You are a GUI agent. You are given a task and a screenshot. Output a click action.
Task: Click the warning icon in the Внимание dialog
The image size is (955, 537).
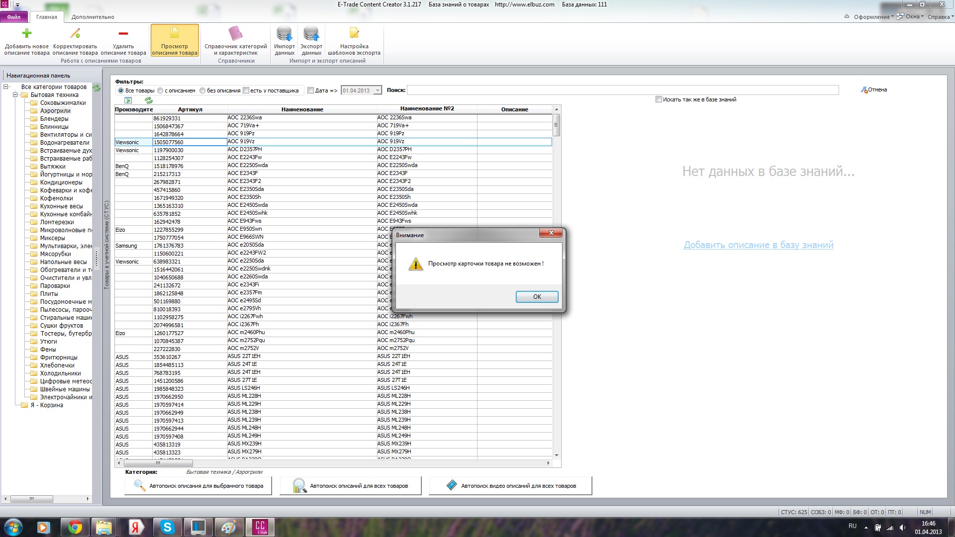[415, 264]
